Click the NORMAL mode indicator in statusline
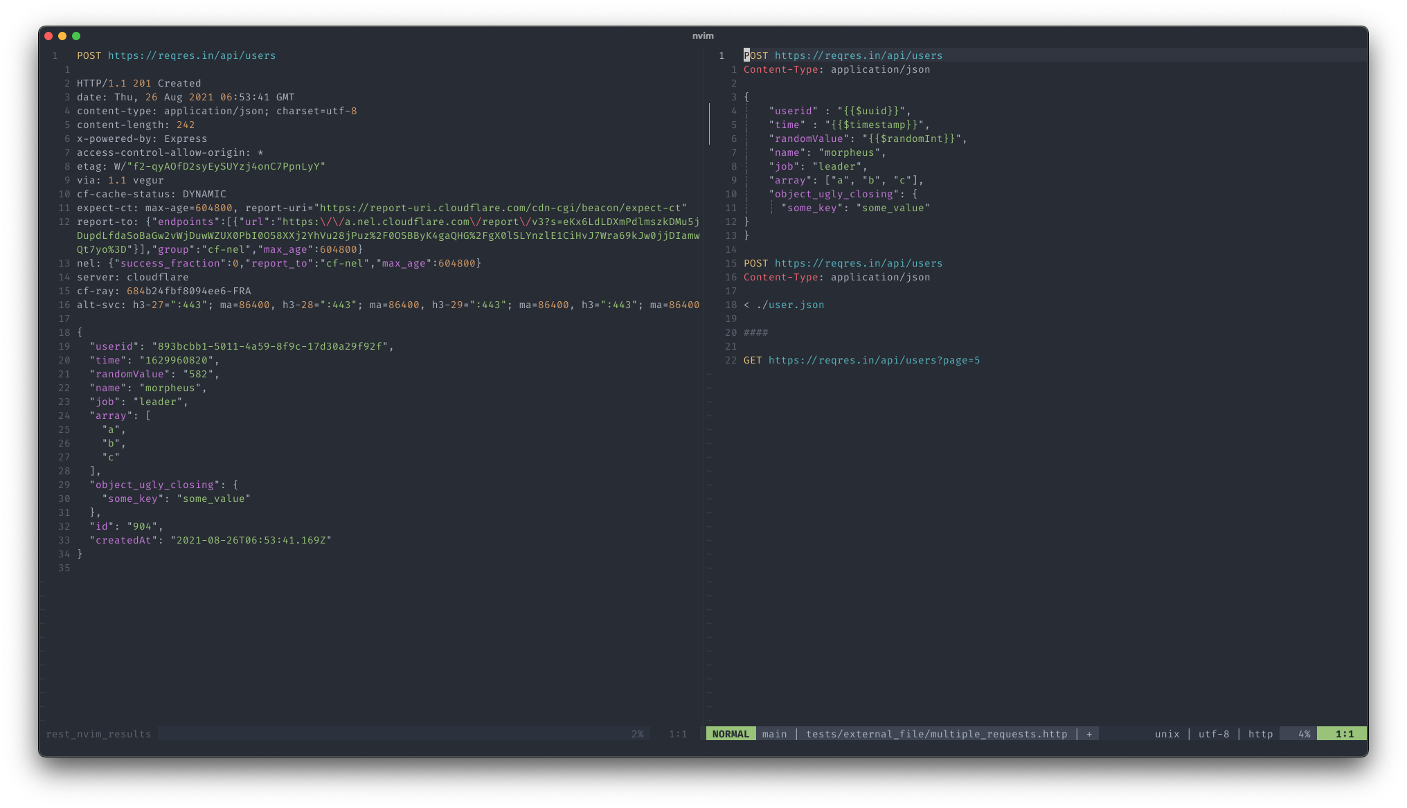Viewport: 1407px width, 808px height. tap(731, 734)
